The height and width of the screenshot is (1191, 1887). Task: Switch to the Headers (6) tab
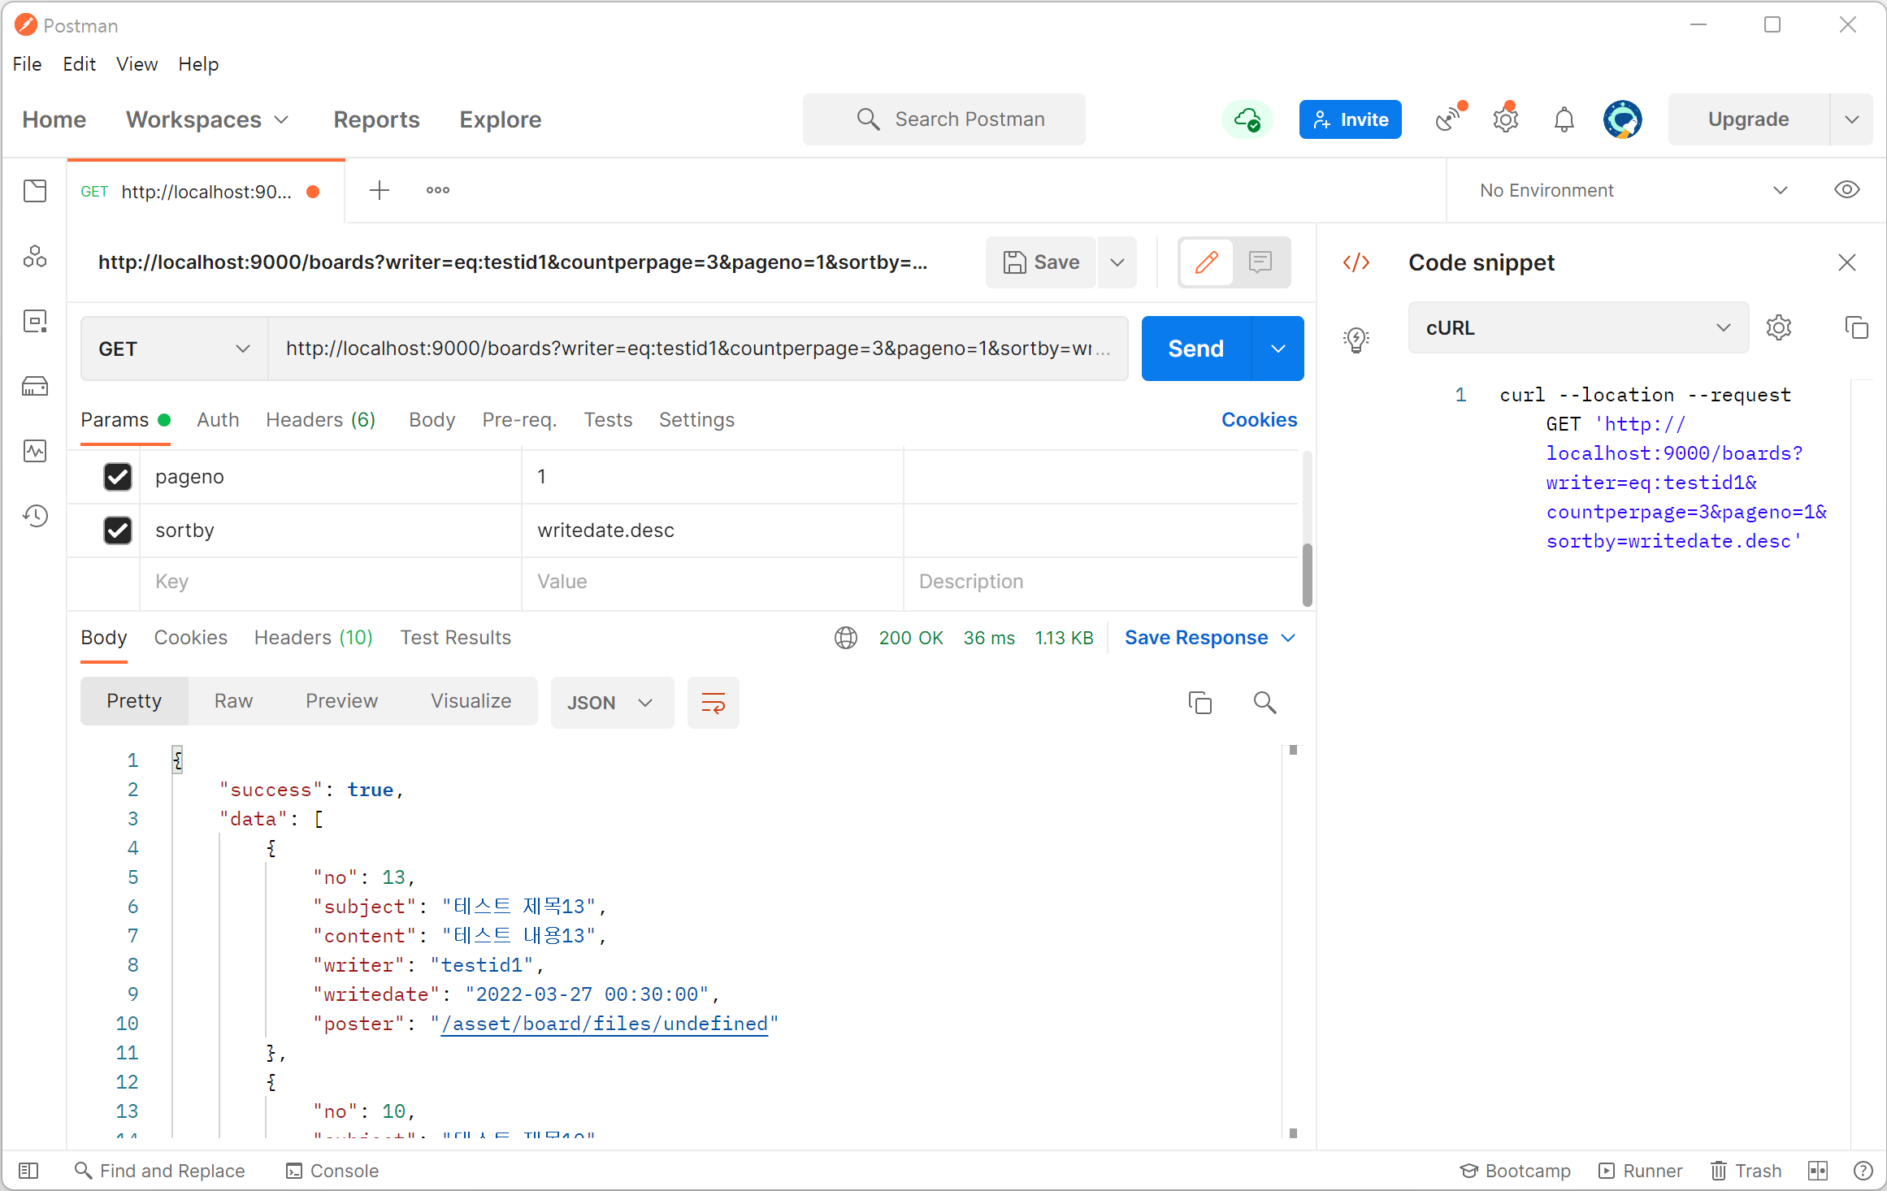[x=320, y=420]
